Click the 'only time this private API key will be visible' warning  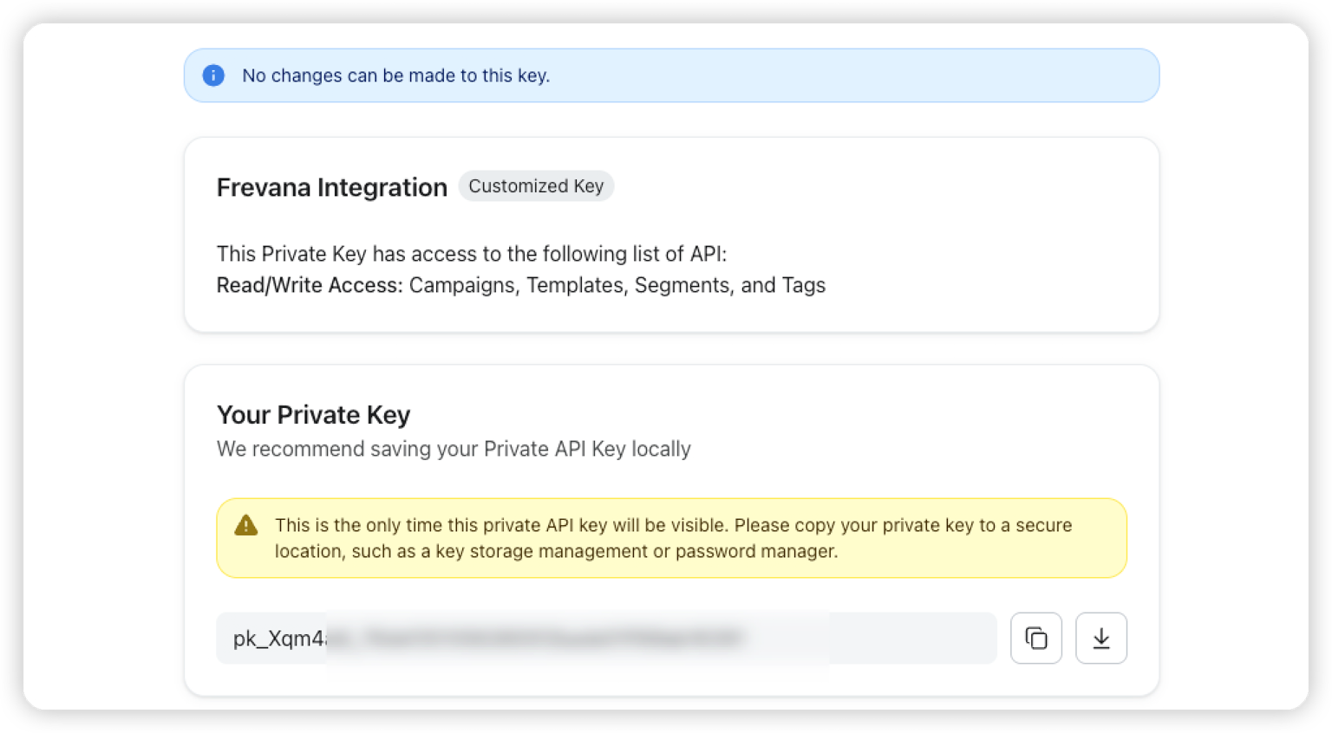(673, 538)
